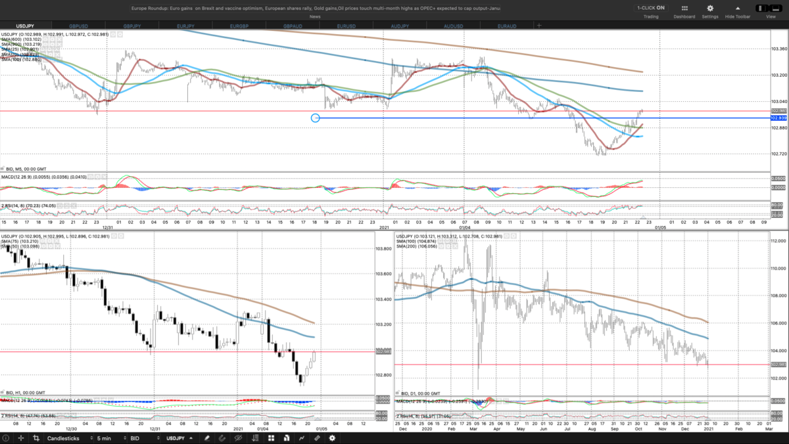Click the chain link charts icon

[x=317, y=437]
